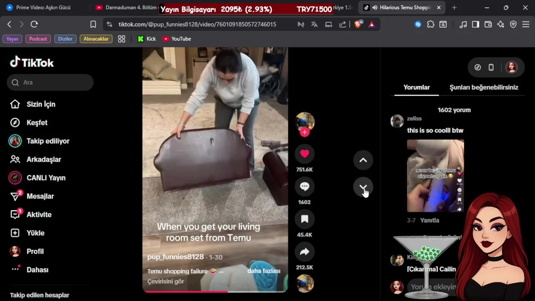The image size is (535, 301).
Task: Reload the TikTok page
Action: (x=34, y=24)
